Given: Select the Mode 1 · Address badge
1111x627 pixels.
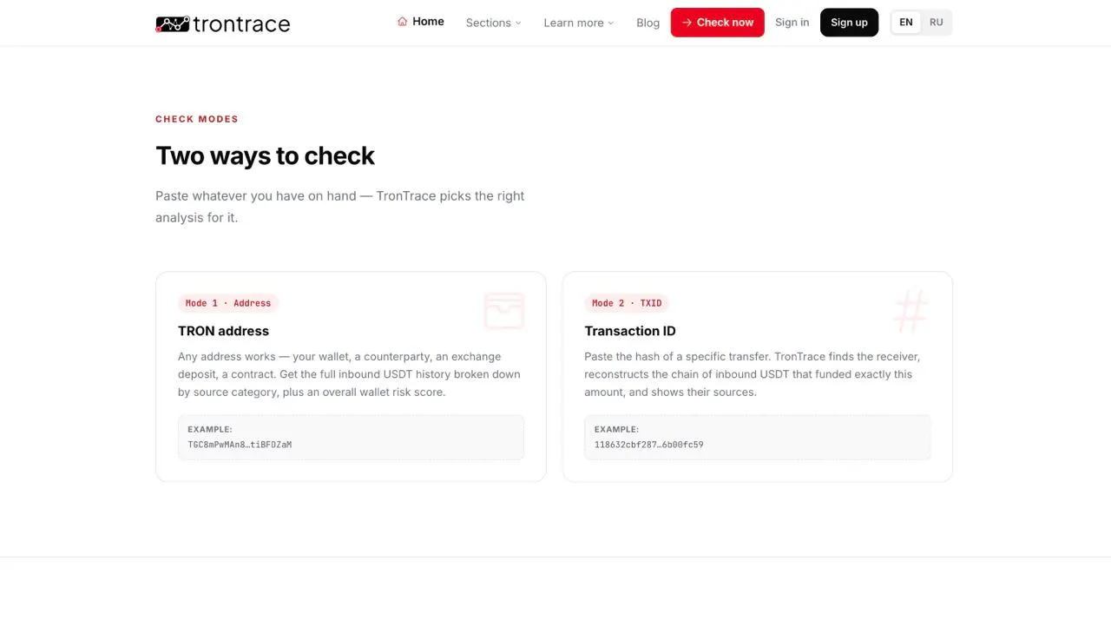Looking at the screenshot, I should 228,303.
